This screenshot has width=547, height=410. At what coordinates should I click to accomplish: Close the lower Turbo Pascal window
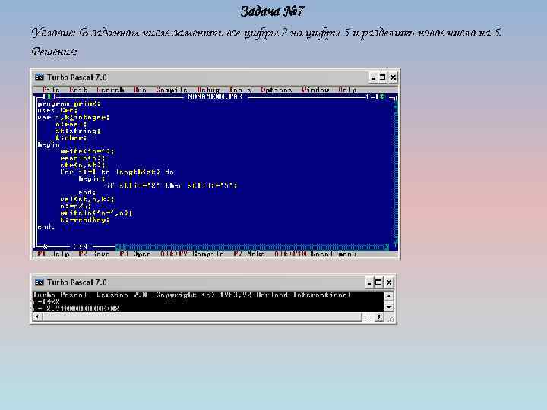point(389,282)
